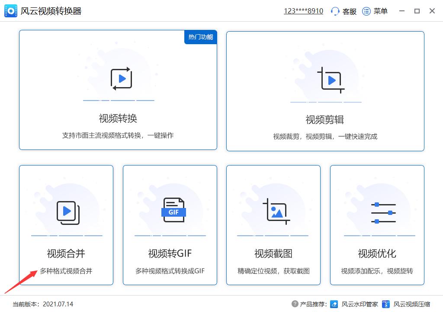Image resolution: width=443 pixels, height=312 pixels.
Task: Open account details via 123****8910
Action: coord(303,10)
